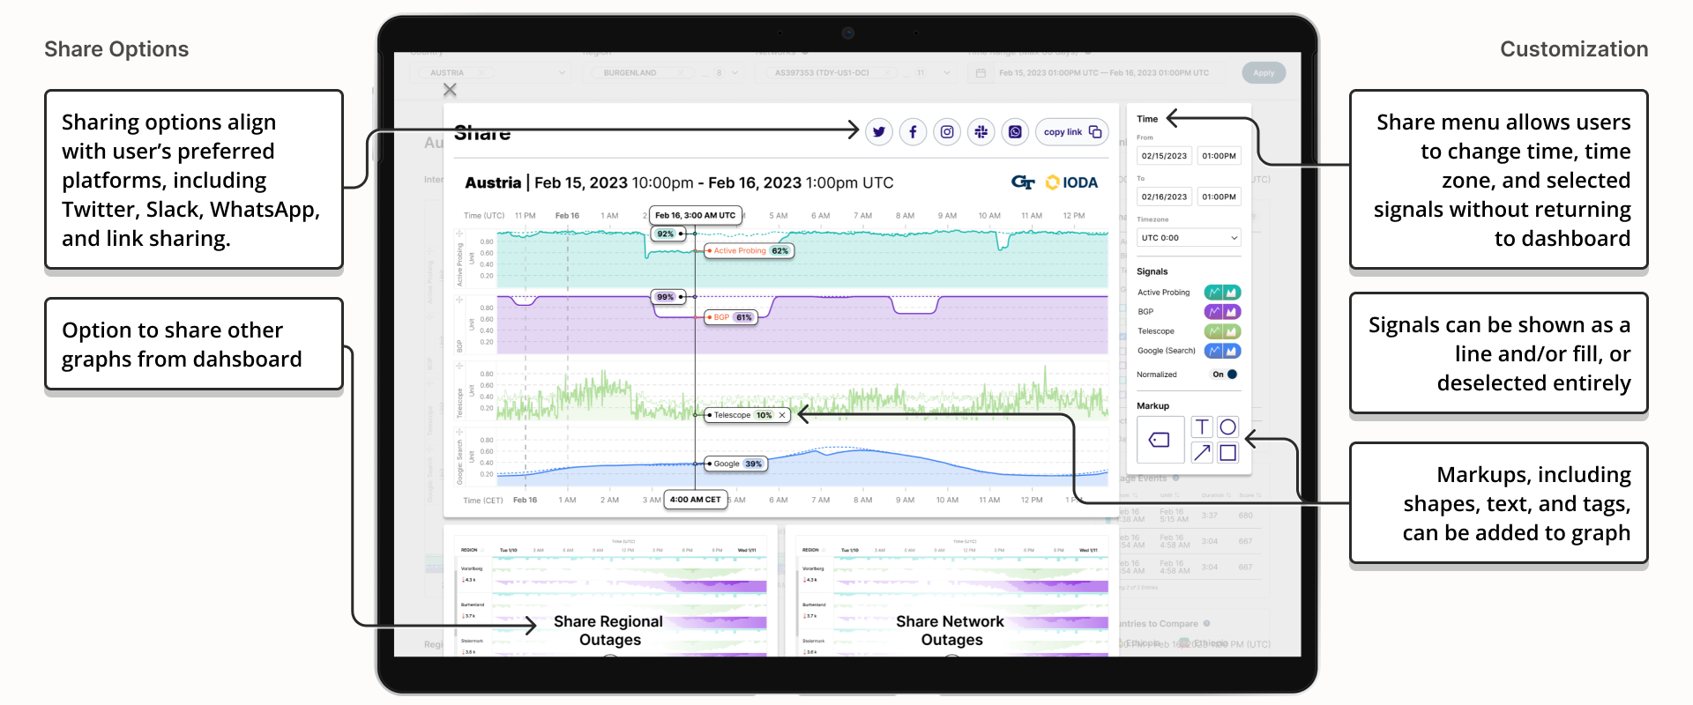Share the graph on Twitter

(879, 132)
